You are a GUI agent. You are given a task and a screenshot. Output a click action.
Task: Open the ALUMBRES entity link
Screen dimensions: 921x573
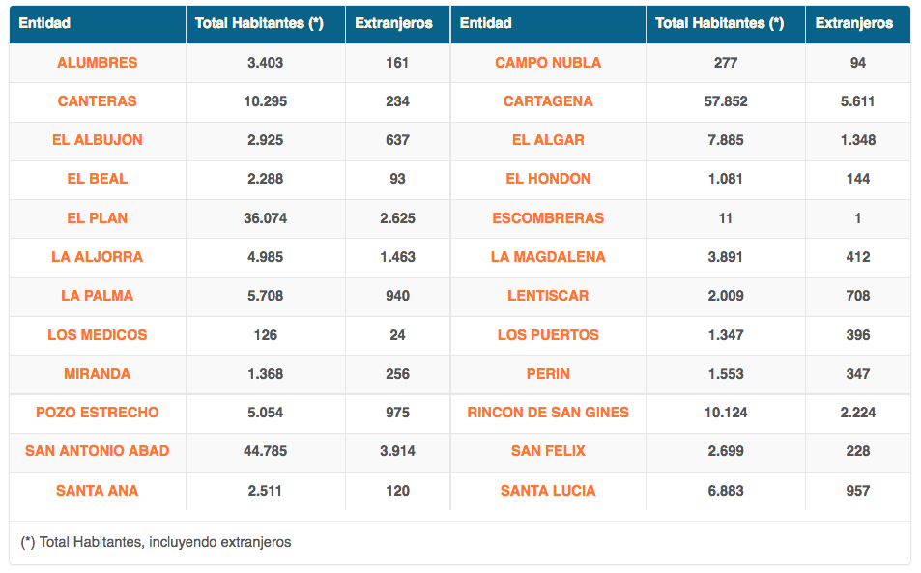pyautogui.click(x=97, y=63)
